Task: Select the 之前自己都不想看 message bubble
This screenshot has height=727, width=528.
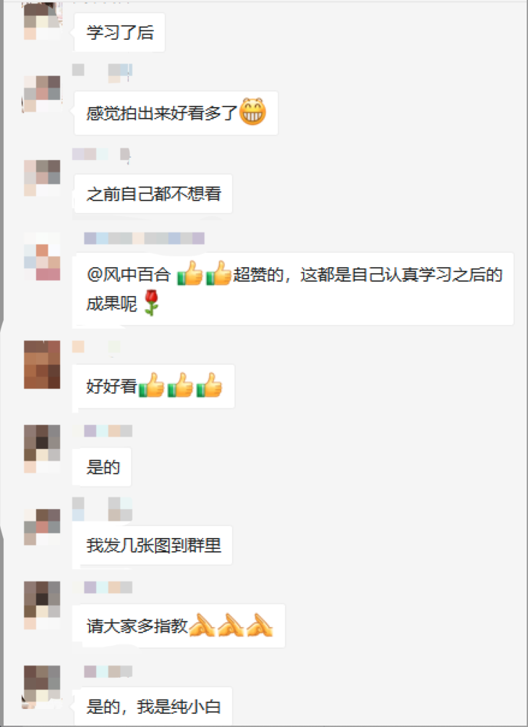Action: coord(153,194)
